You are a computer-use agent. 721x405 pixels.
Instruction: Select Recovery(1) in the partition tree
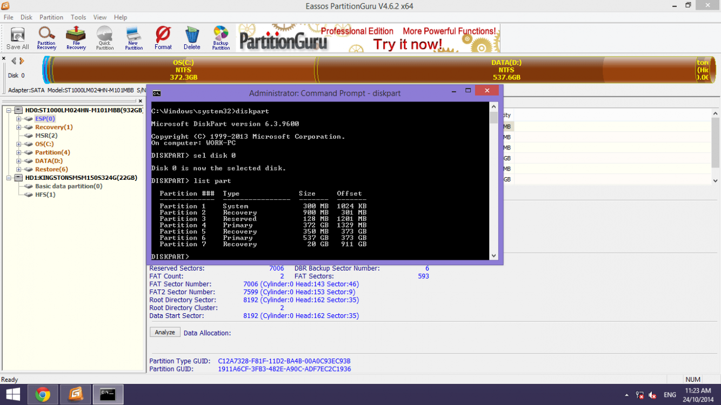click(54, 127)
